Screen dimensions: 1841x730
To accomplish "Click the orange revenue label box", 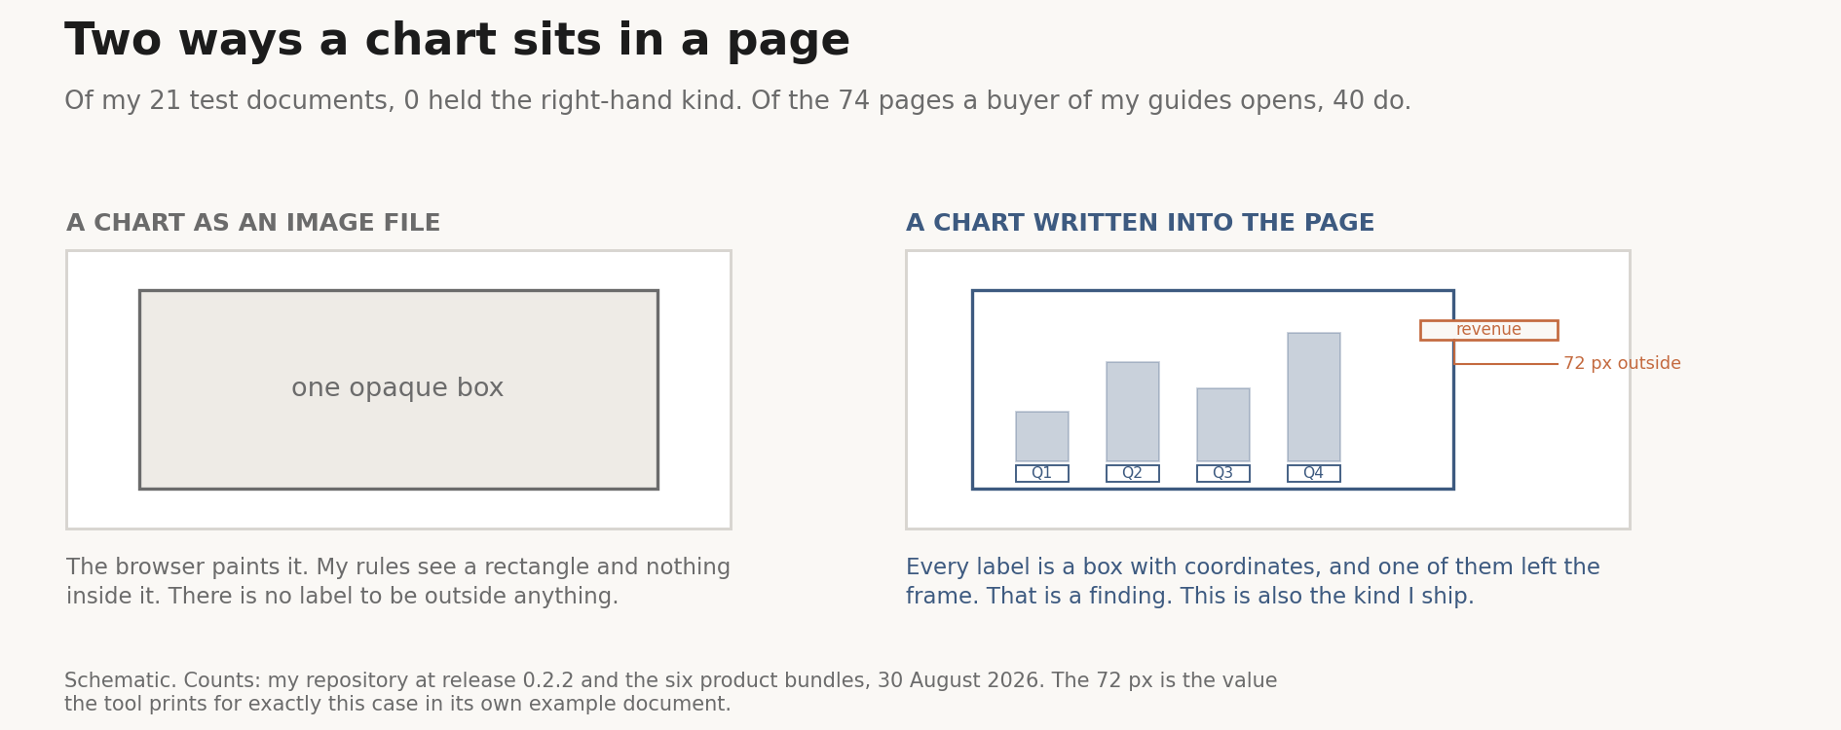I will [1488, 330].
